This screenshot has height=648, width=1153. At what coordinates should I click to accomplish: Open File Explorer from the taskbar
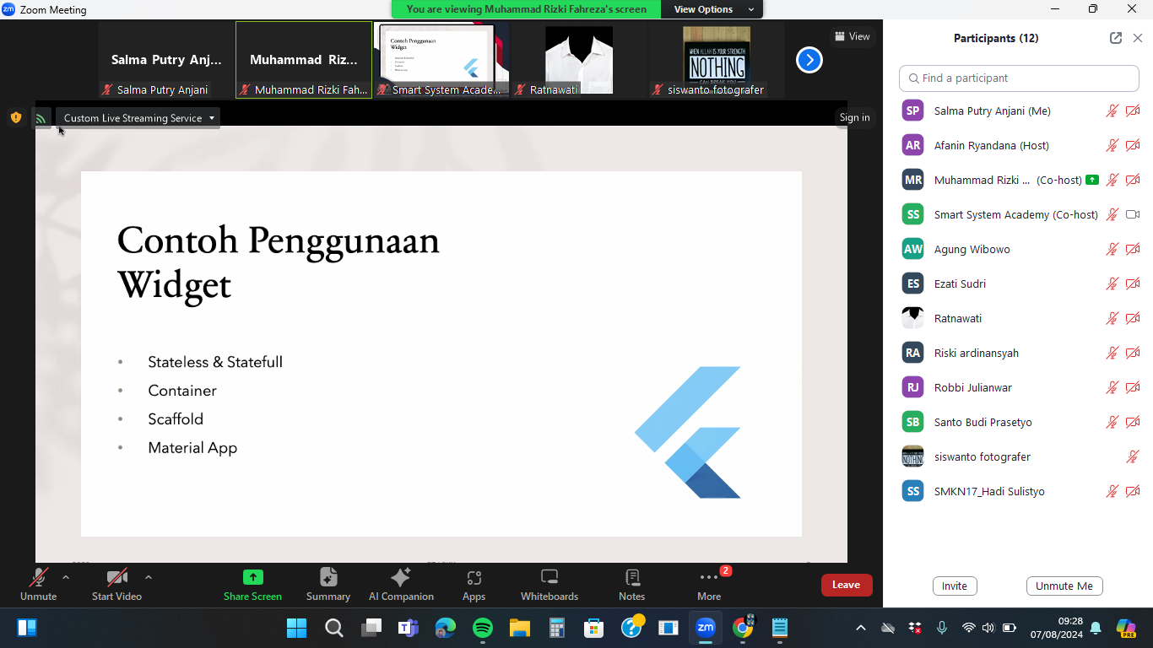coord(519,628)
